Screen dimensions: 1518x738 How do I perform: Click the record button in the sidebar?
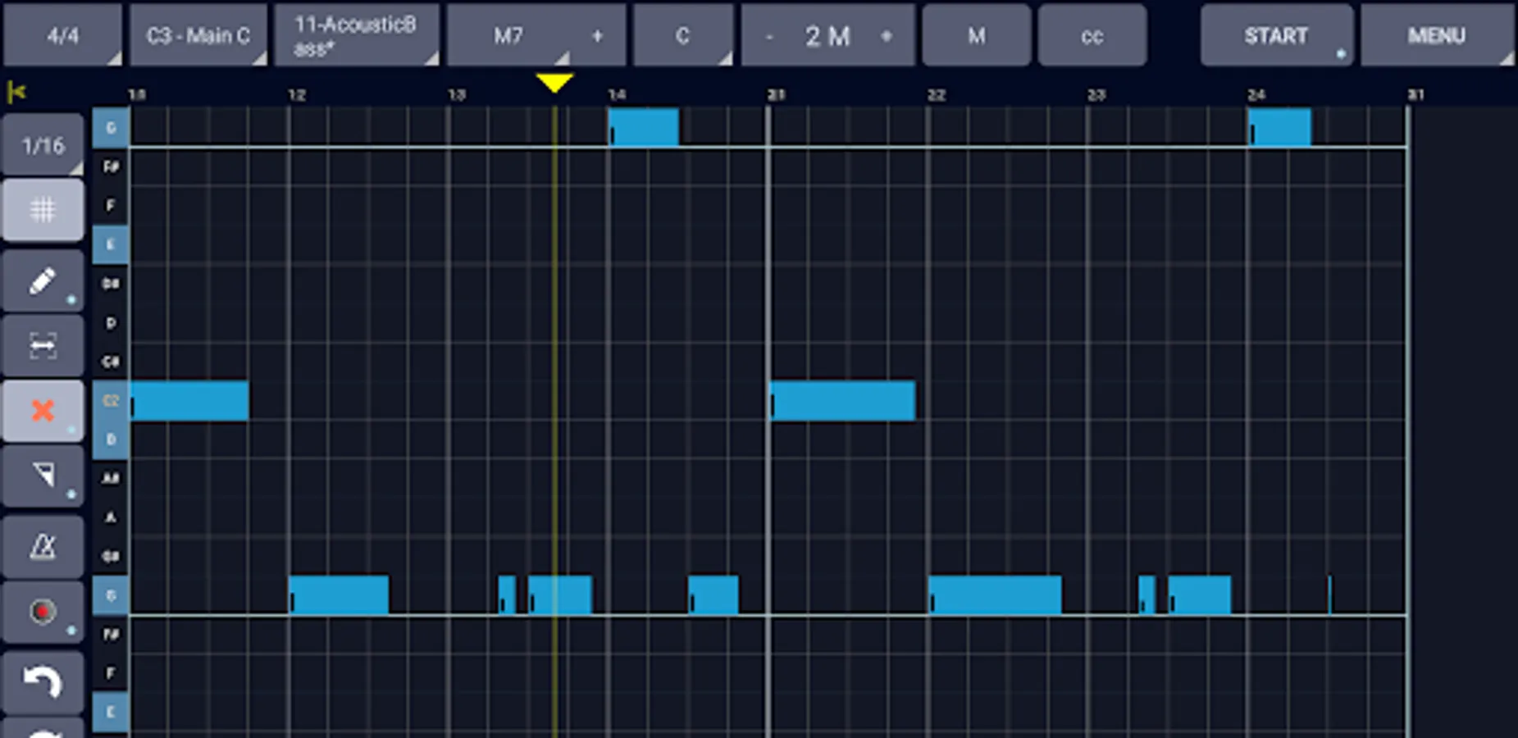coord(42,611)
